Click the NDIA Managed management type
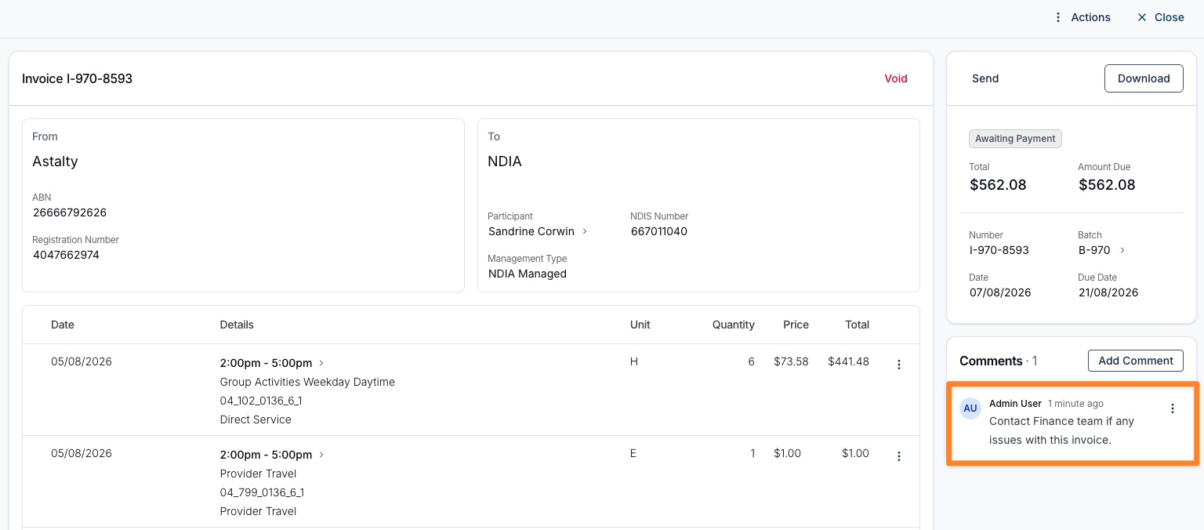The image size is (1204, 530). coord(528,274)
